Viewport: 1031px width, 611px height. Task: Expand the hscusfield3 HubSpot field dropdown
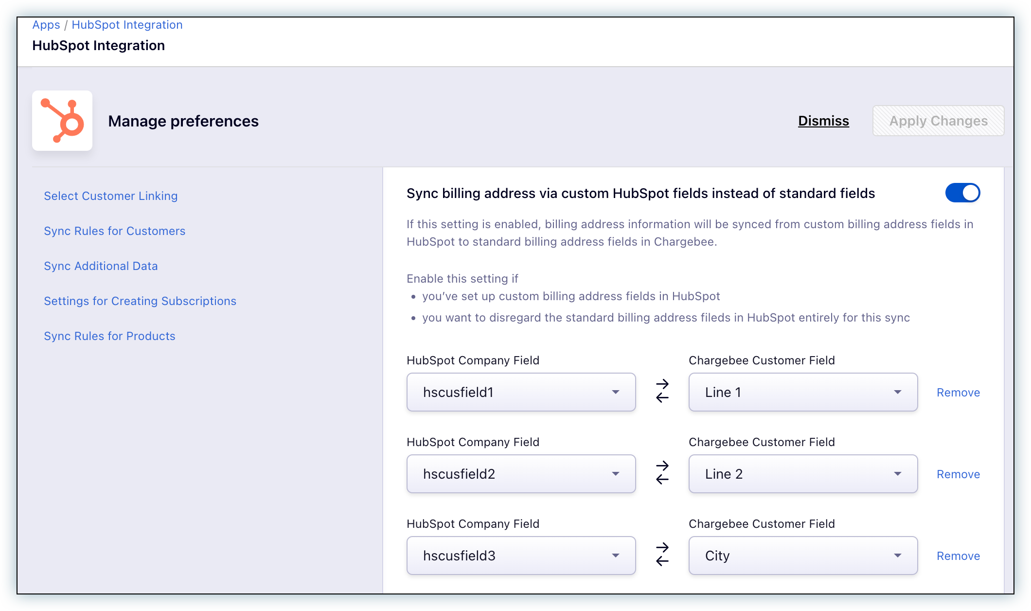[x=521, y=556]
